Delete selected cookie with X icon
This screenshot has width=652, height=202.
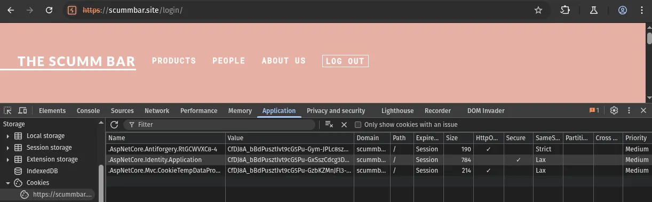[x=344, y=125]
